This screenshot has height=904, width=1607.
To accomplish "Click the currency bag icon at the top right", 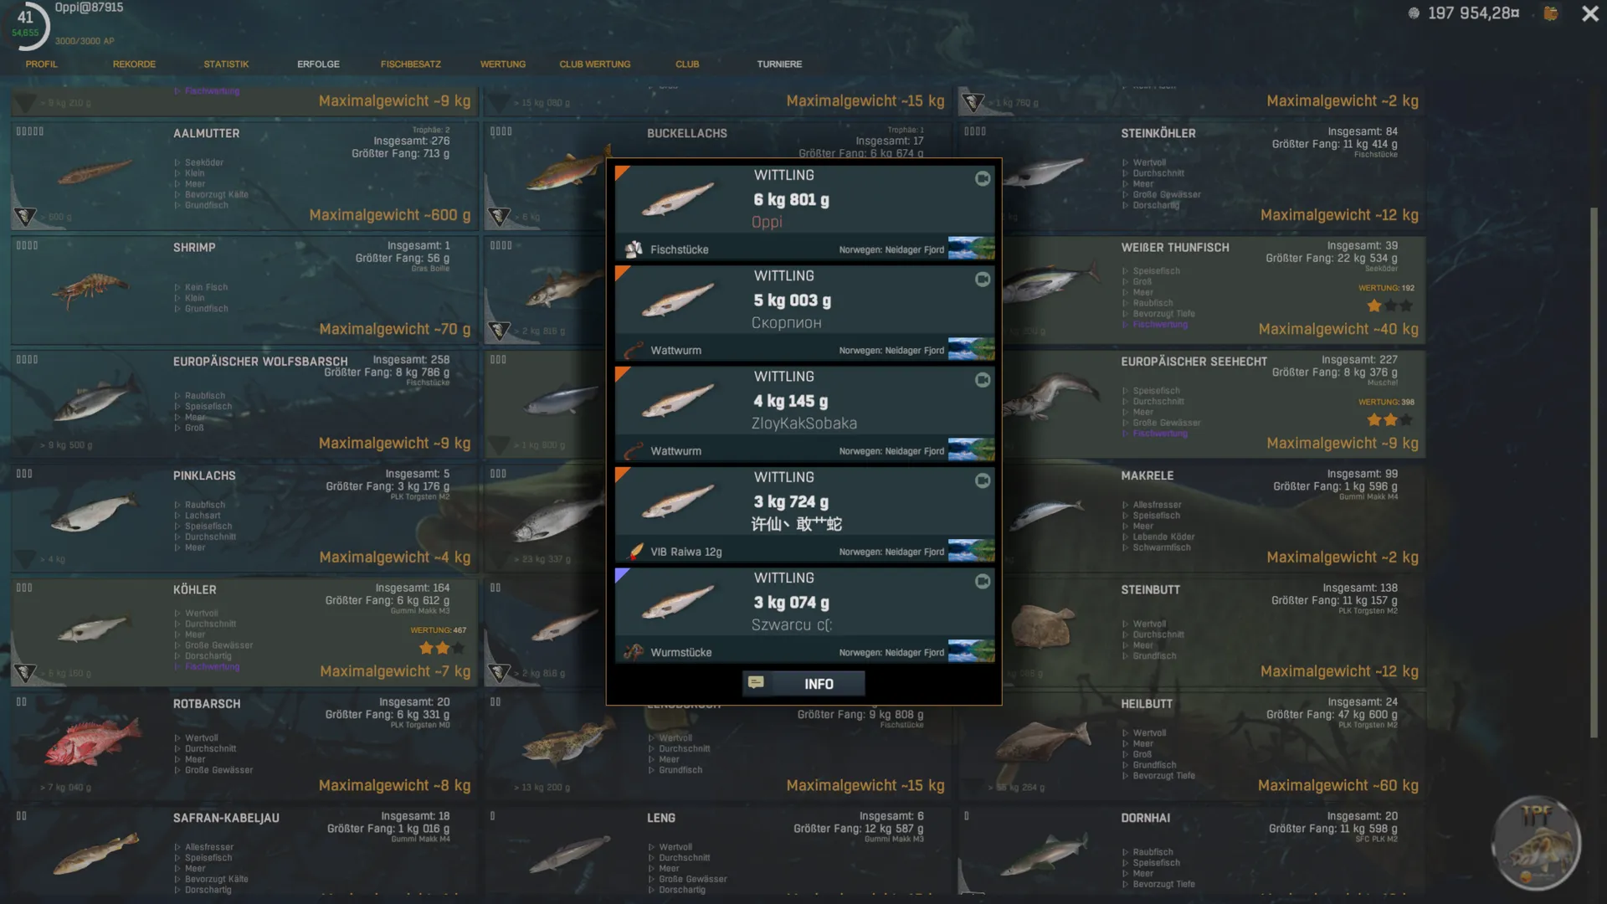I will (1551, 13).
